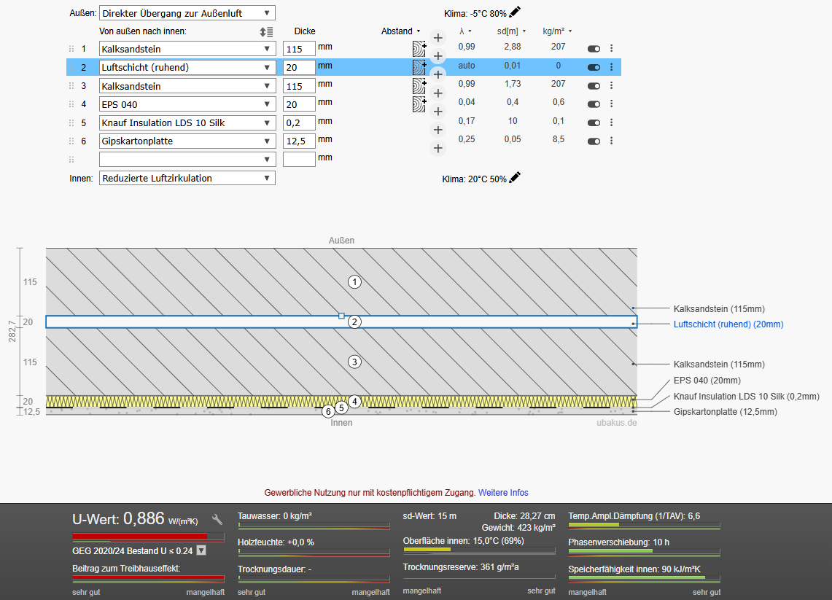
Task: Toggle the Knauf Insulation LDS layer switch
Action: point(594,123)
